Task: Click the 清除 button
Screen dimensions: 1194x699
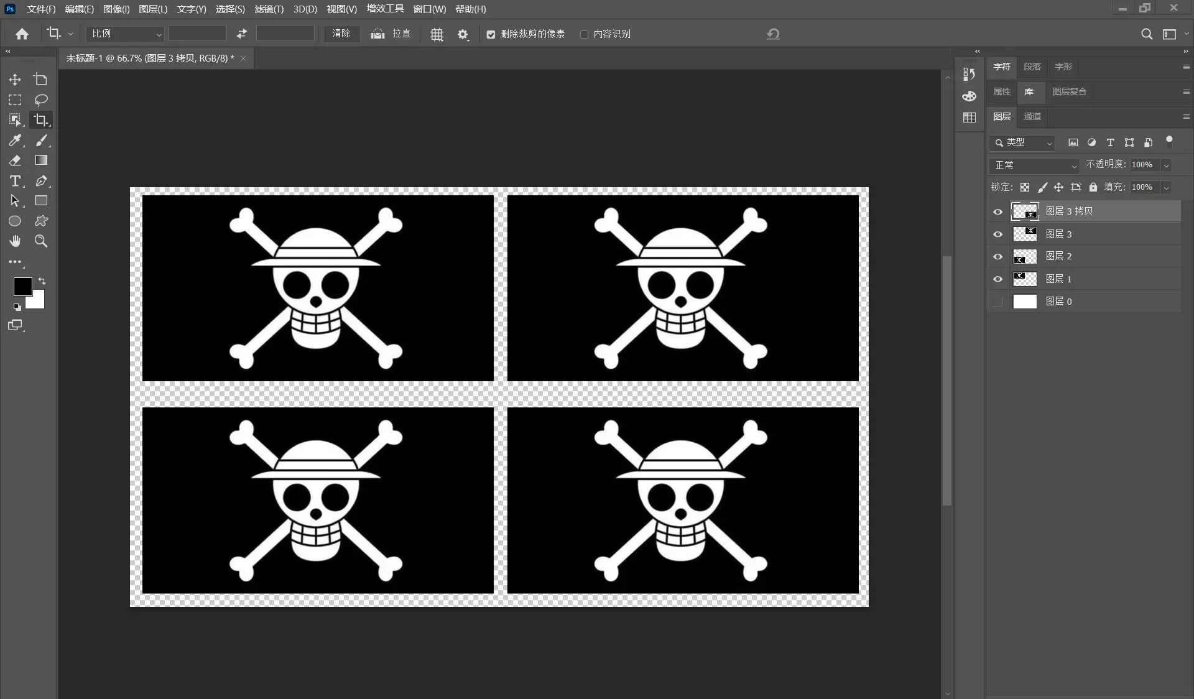Action: pos(341,34)
